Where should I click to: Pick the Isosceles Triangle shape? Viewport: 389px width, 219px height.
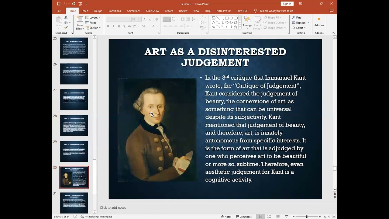click(214, 23)
